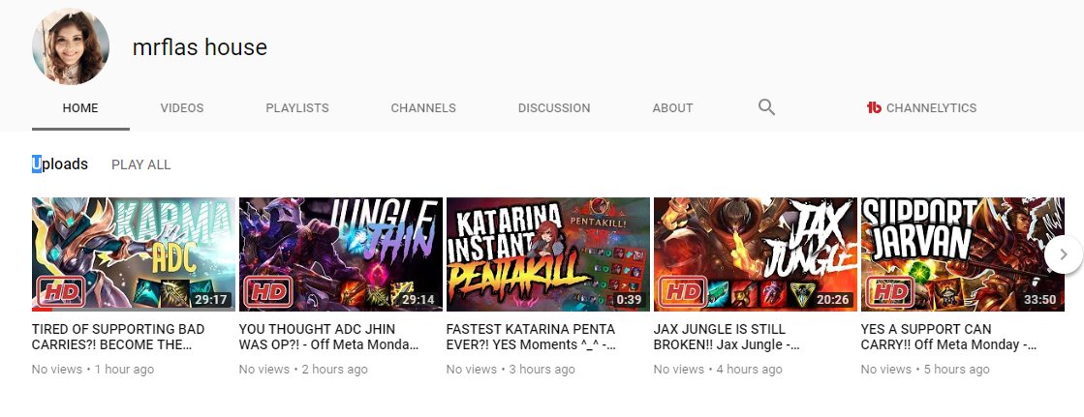Select the CHANNELS tab
The height and width of the screenshot is (417, 1084).
(x=423, y=107)
